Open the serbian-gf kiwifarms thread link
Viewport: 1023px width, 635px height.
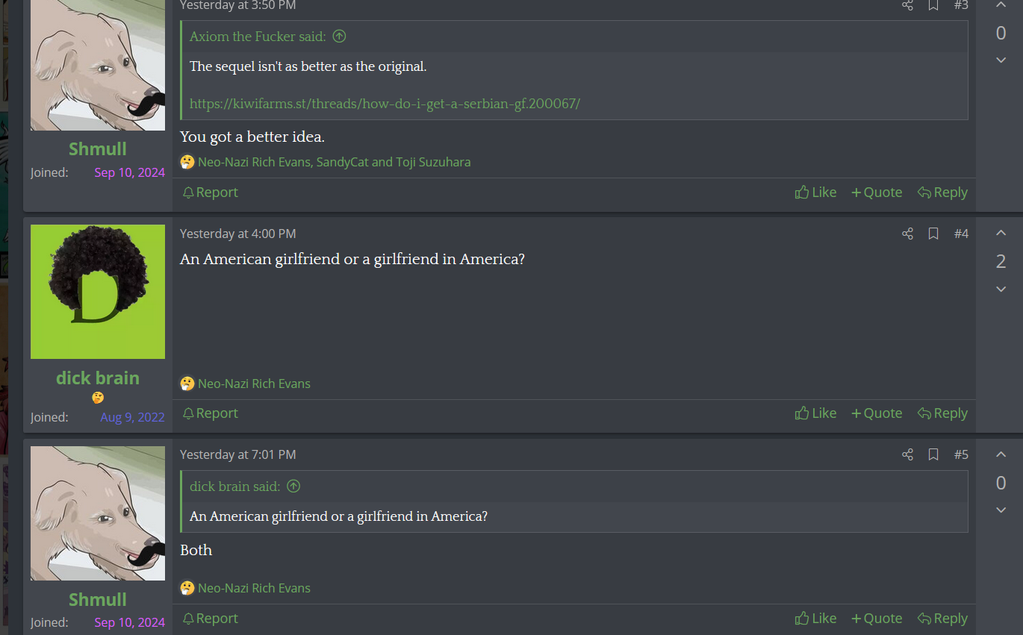(x=385, y=104)
